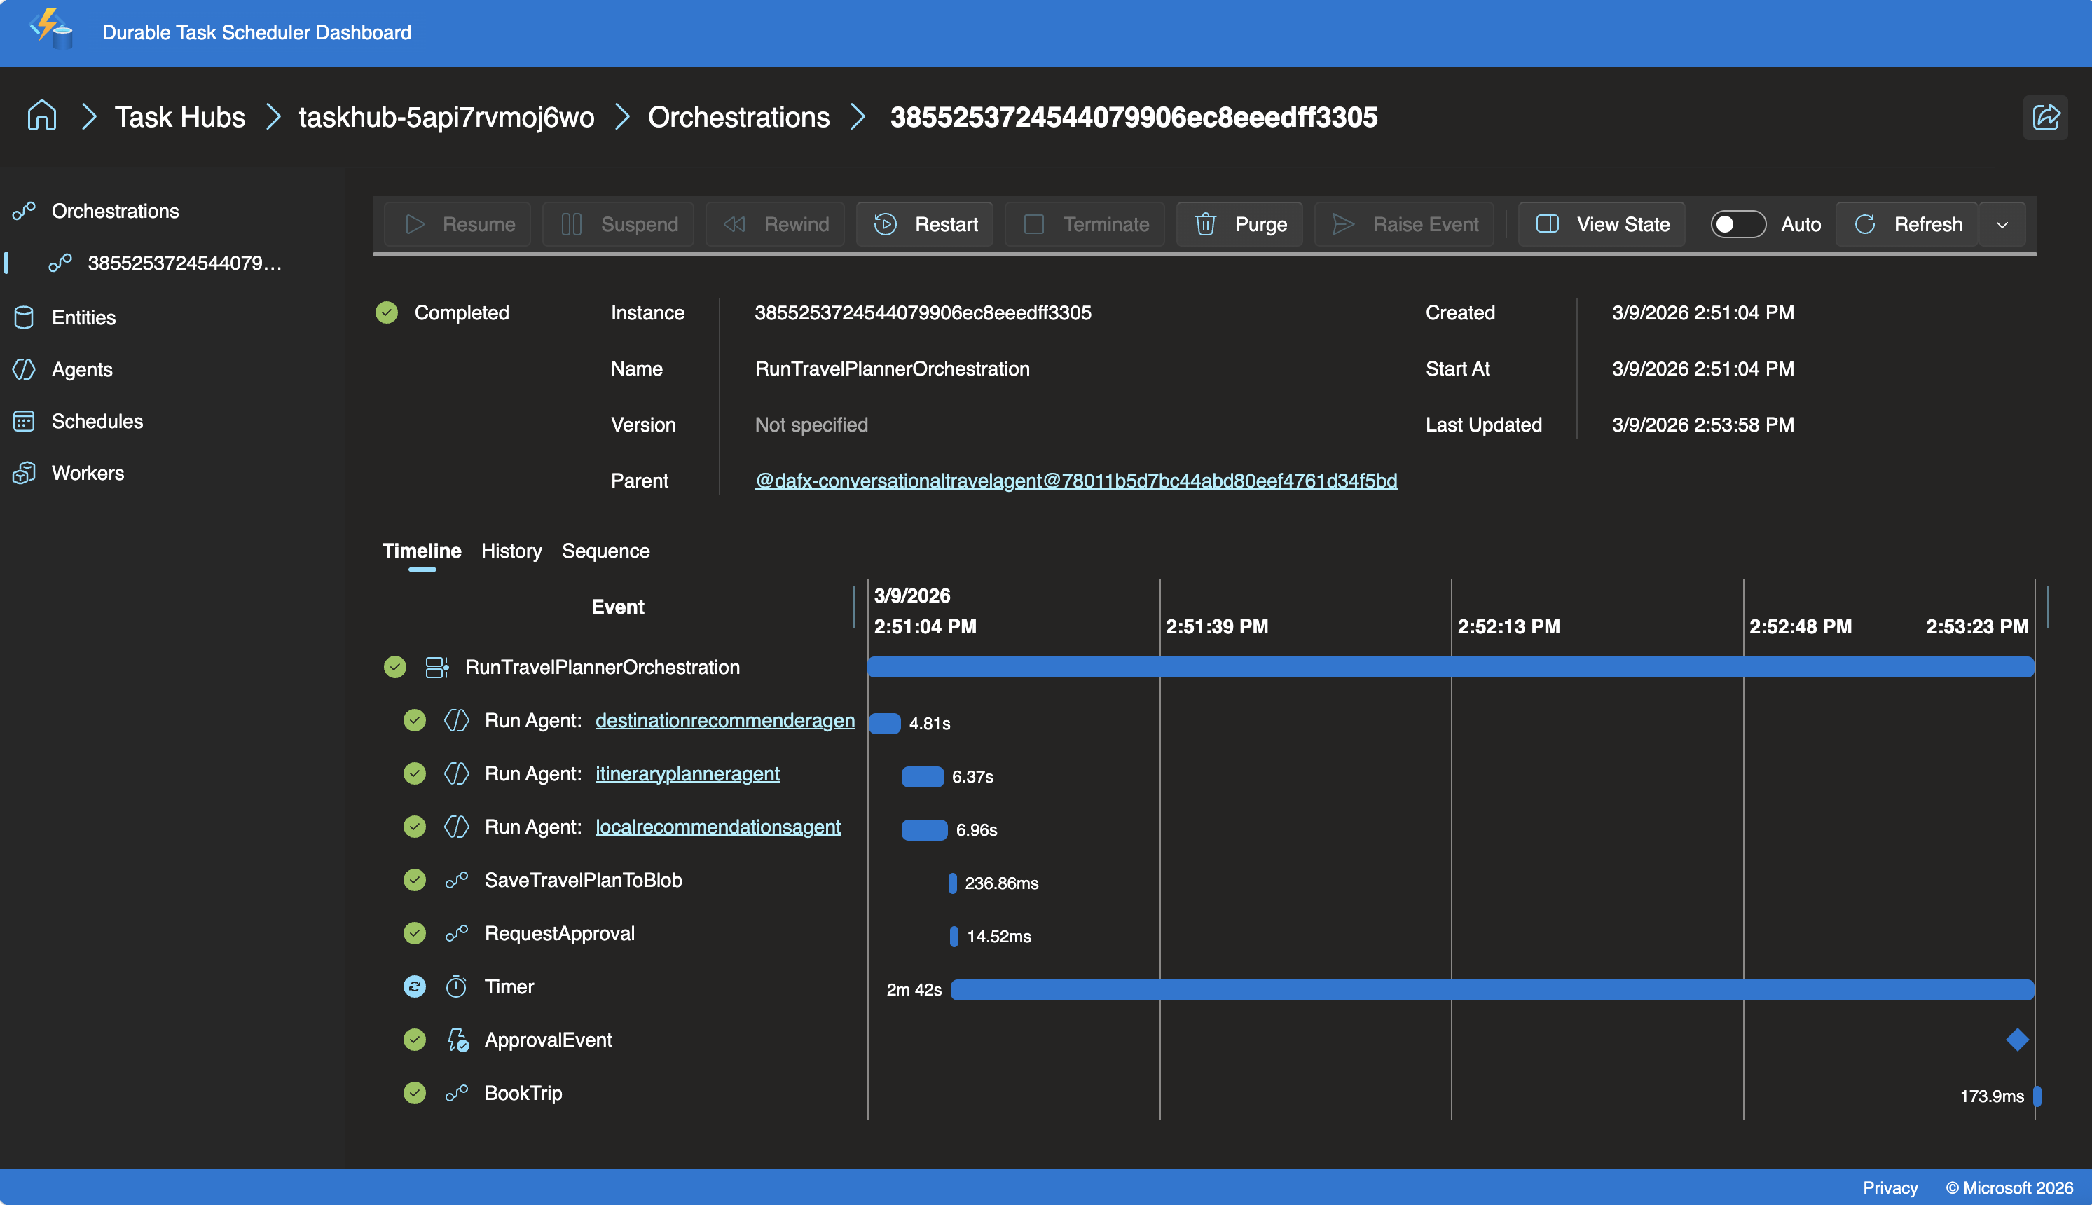
Task: Switch to the History tab
Action: [x=511, y=551]
